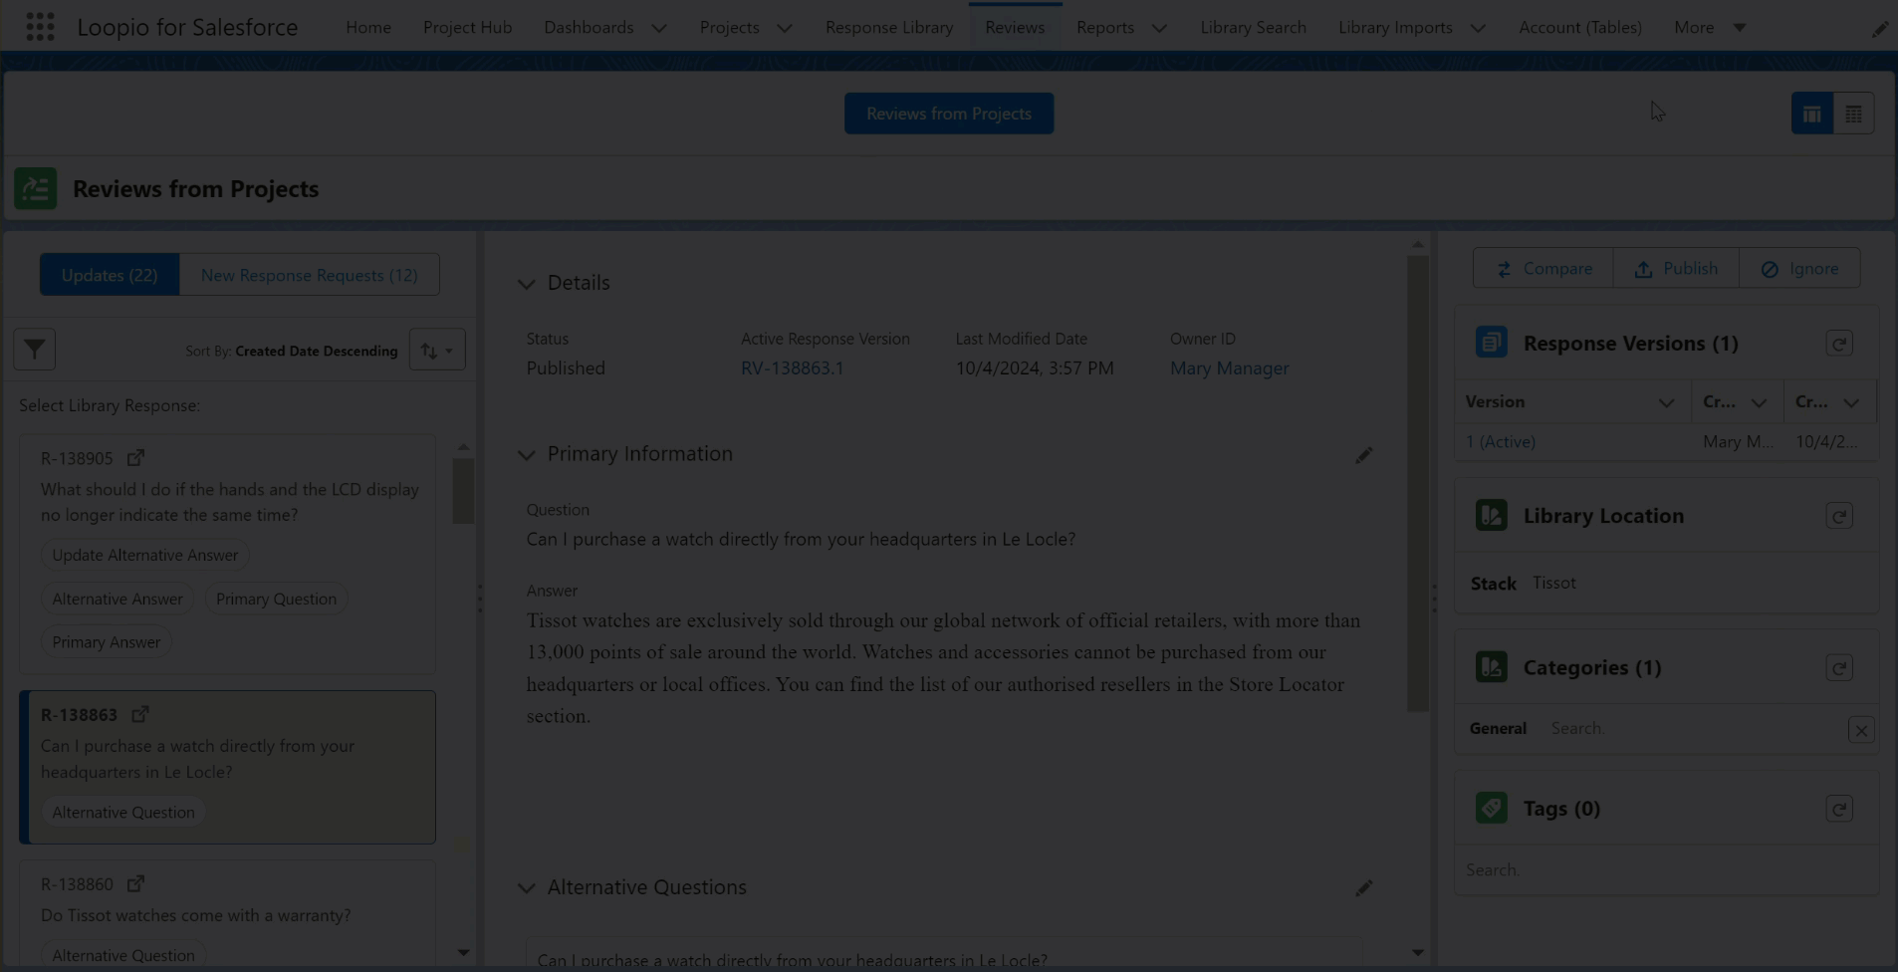Click the Alternative Answer pill
This screenshot has height=972, width=1898.
(x=118, y=599)
